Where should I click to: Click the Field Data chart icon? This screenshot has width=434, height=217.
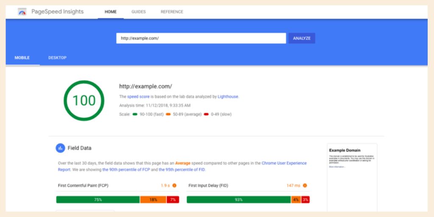point(60,148)
